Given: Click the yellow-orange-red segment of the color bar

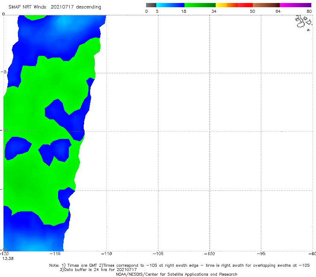Looking at the screenshot, I should (234, 5).
